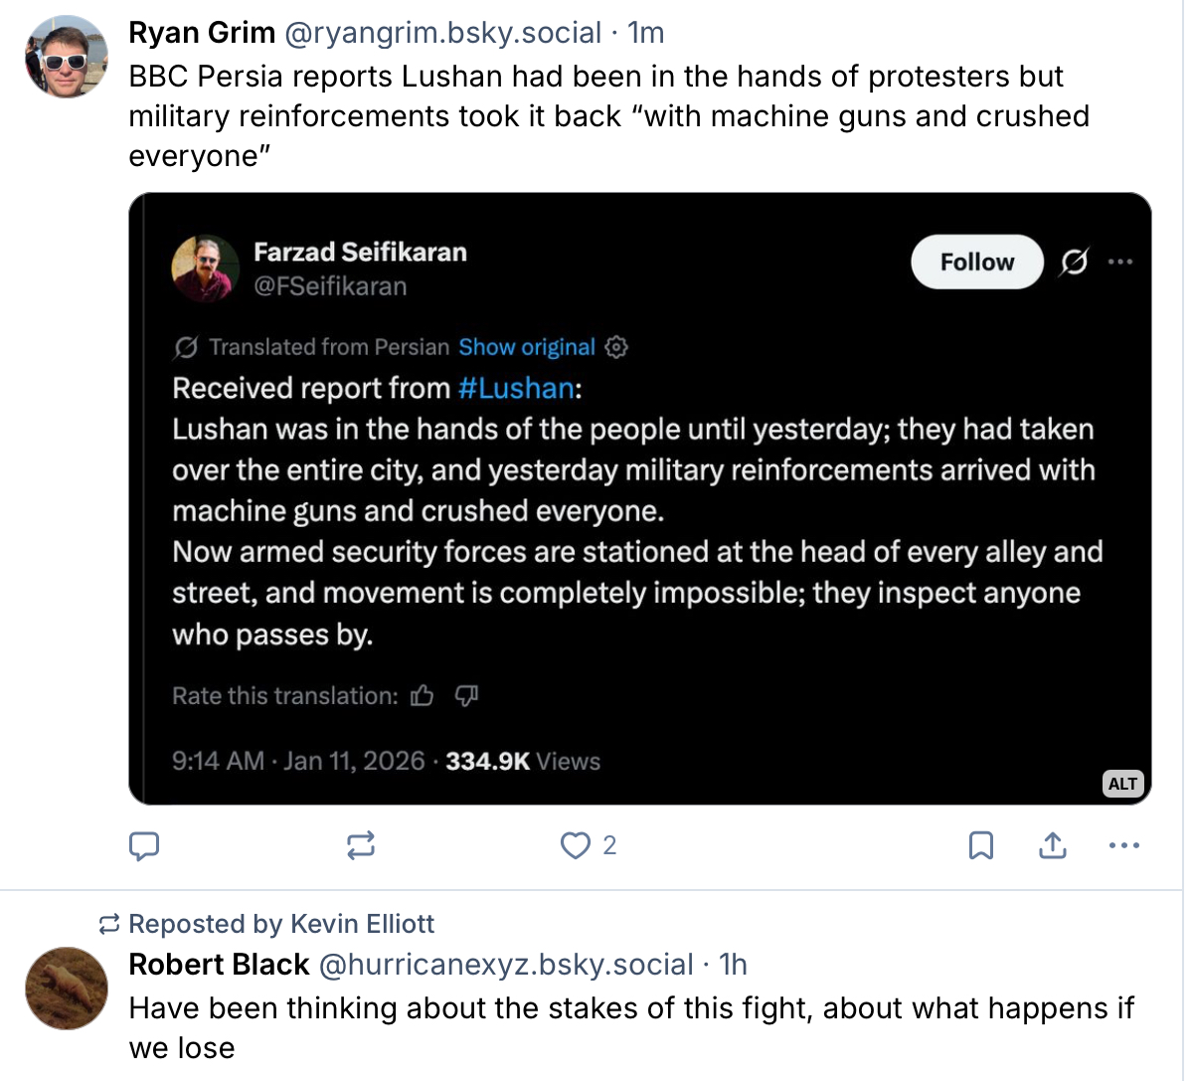Click the ALT badge on embedded image
The width and height of the screenshot is (1192, 1081).
(x=1122, y=784)
